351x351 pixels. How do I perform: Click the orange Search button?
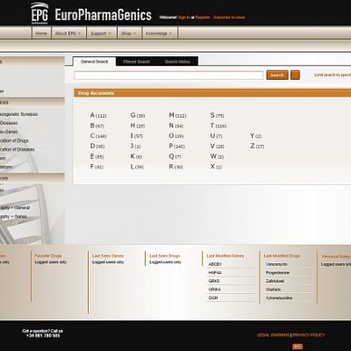tap(277, 75)
